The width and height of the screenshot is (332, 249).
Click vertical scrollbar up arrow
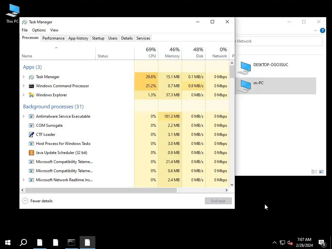(x=232, y=63)
